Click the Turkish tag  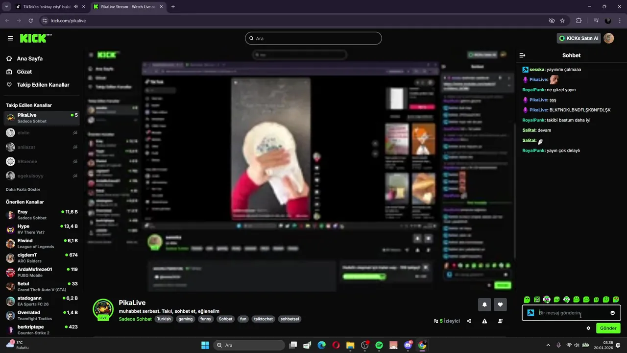point(164,319)
